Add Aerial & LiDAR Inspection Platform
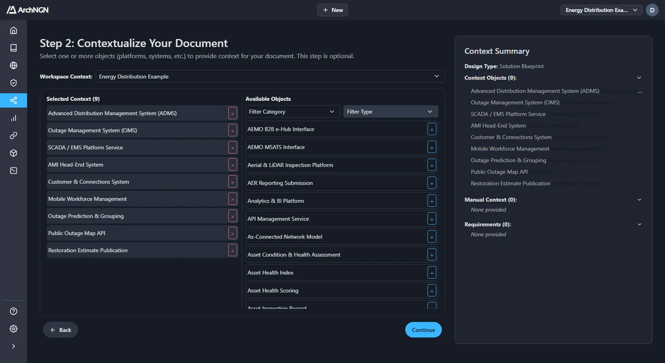Screen dimensions: 665x363 click(432, 165)
